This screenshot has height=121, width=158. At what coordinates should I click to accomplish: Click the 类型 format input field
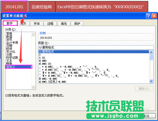[x=96, y=48]
